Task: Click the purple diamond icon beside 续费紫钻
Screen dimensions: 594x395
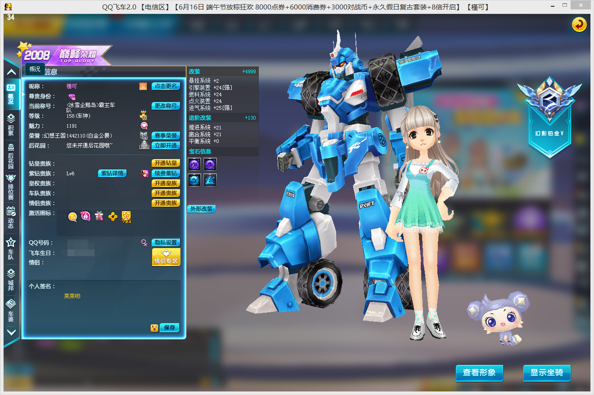Action: coord(145,173)
